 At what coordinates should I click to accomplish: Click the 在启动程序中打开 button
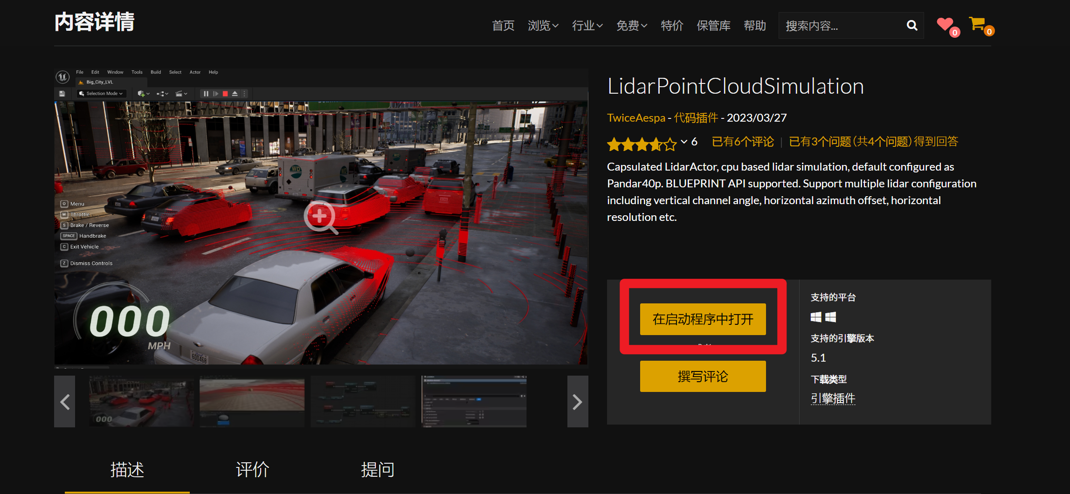tap(703, 319)
